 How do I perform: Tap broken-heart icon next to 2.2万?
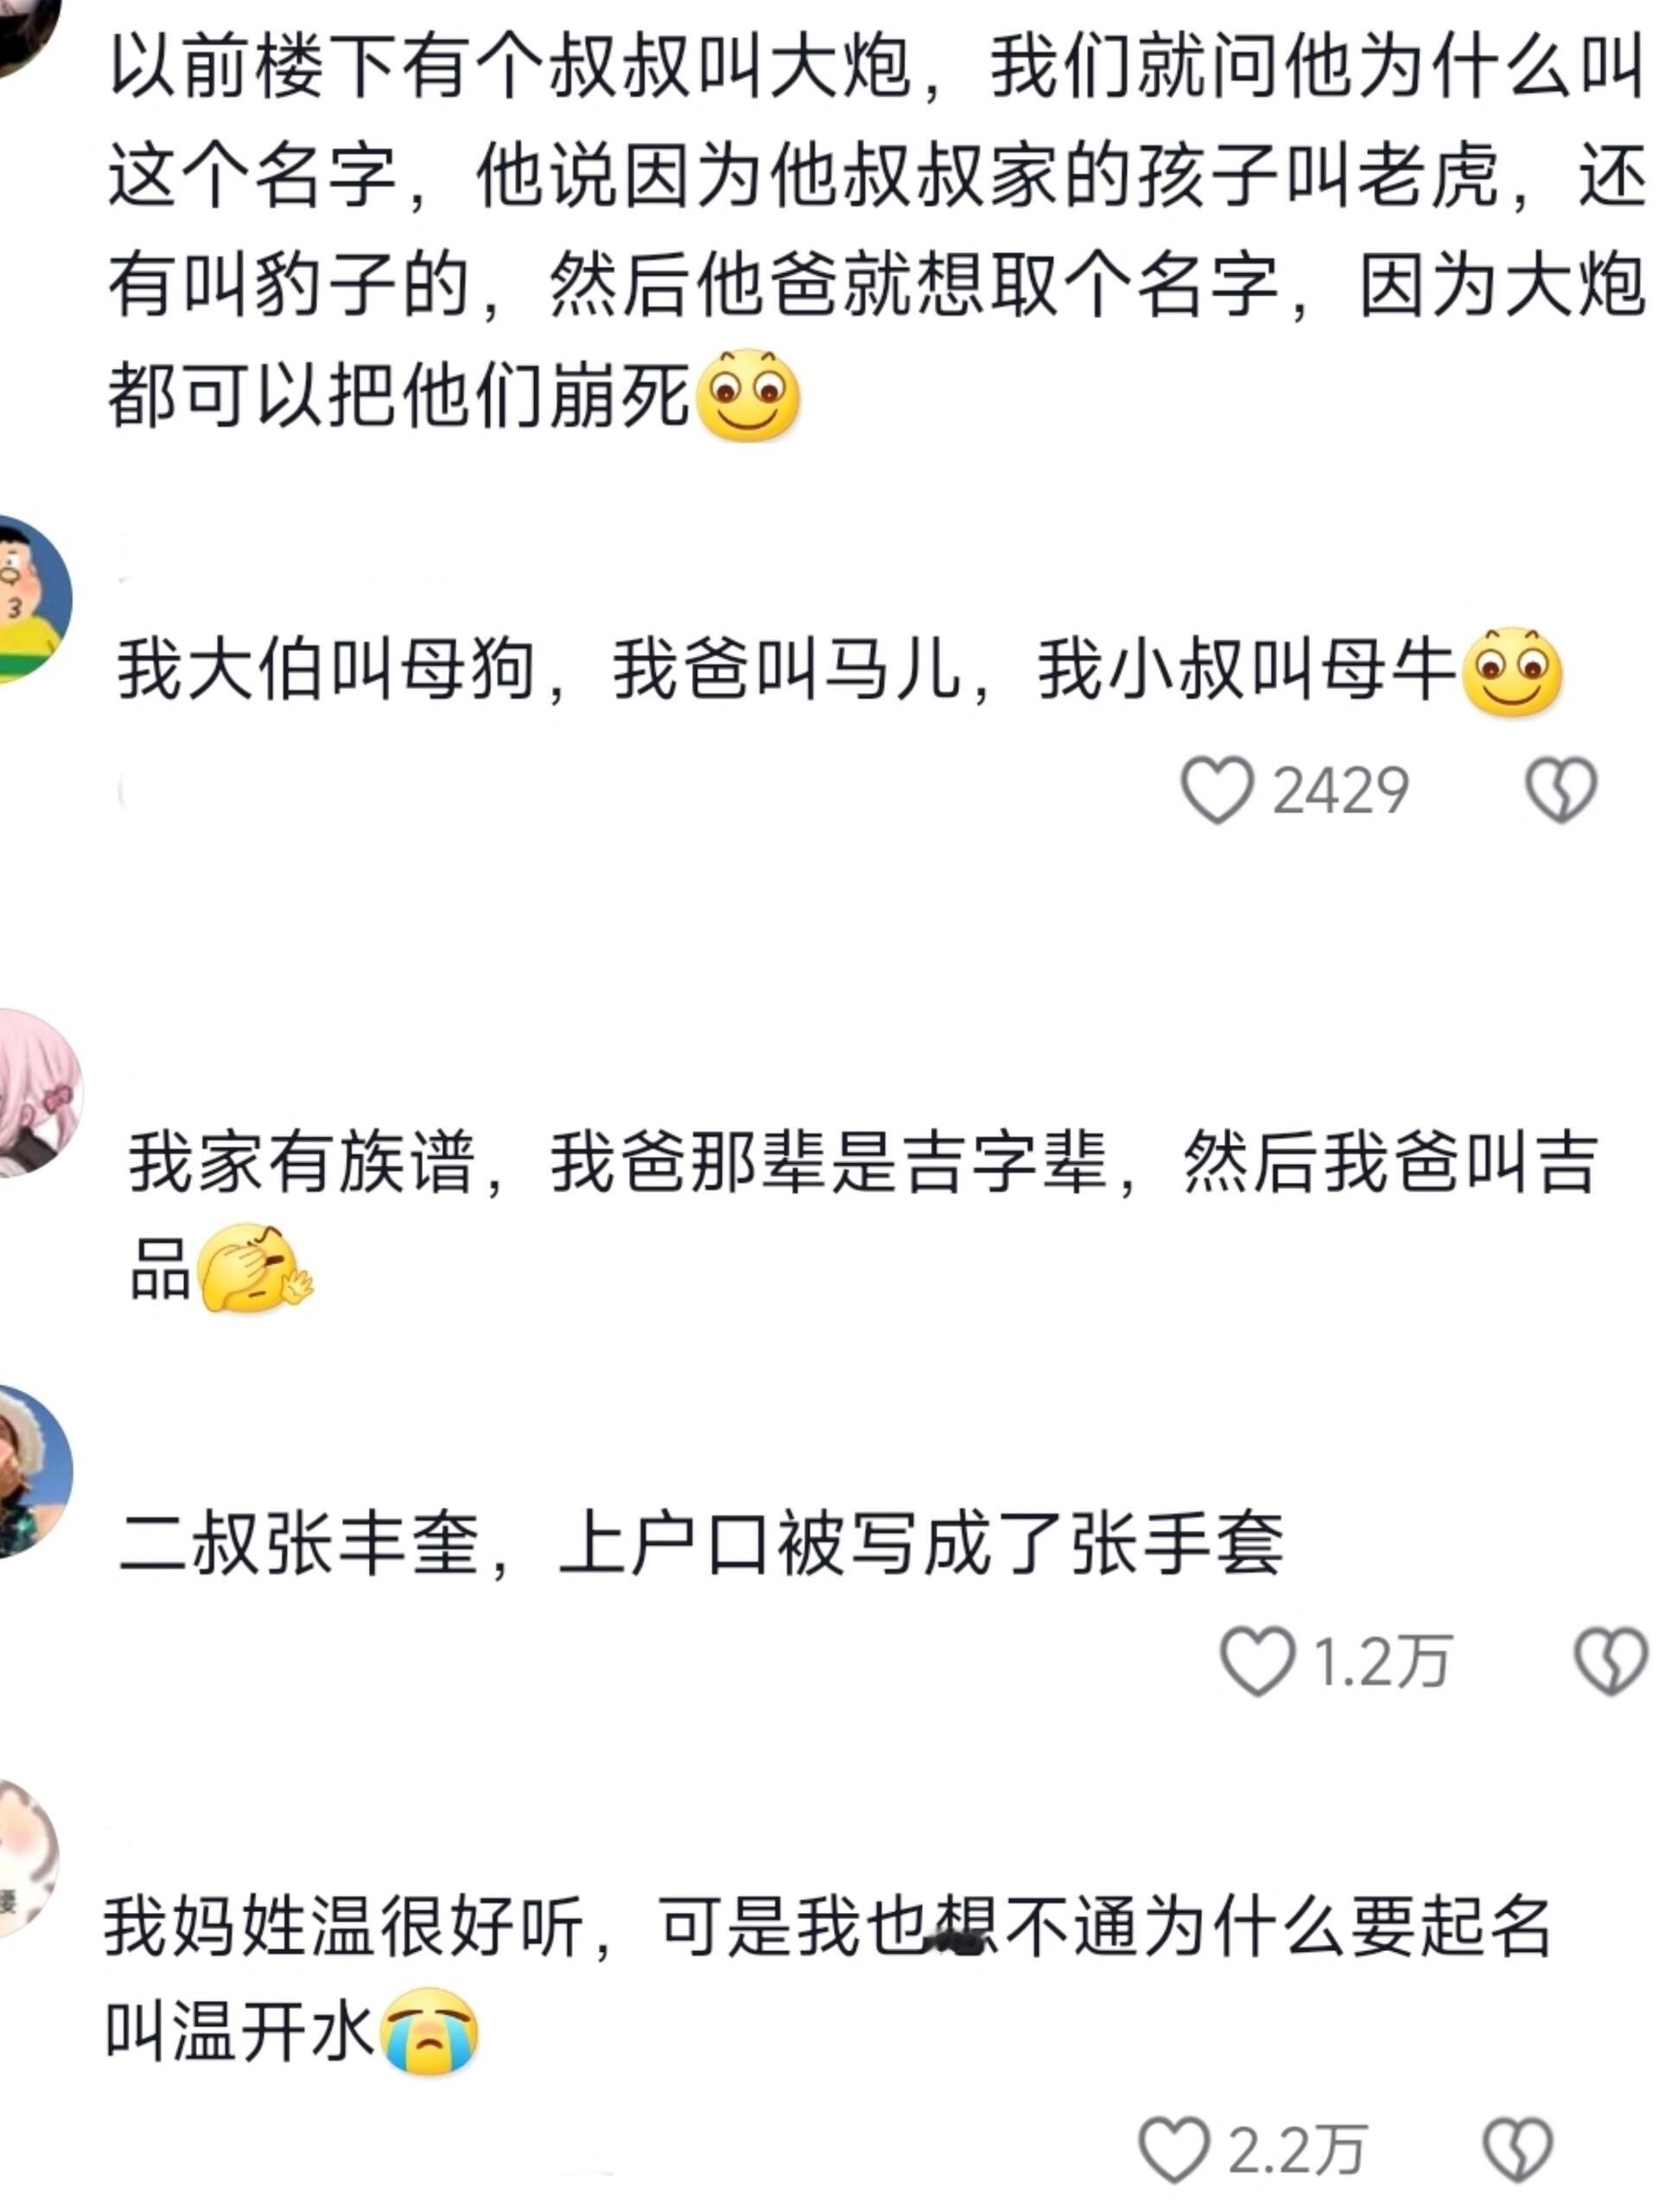click(1518, 2148)
